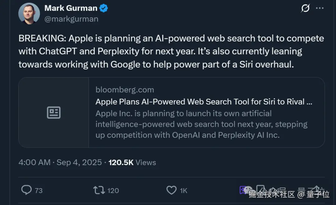Click the Mark Gurman display name
This screenshot has height=205, width=336.
point(71,8)
